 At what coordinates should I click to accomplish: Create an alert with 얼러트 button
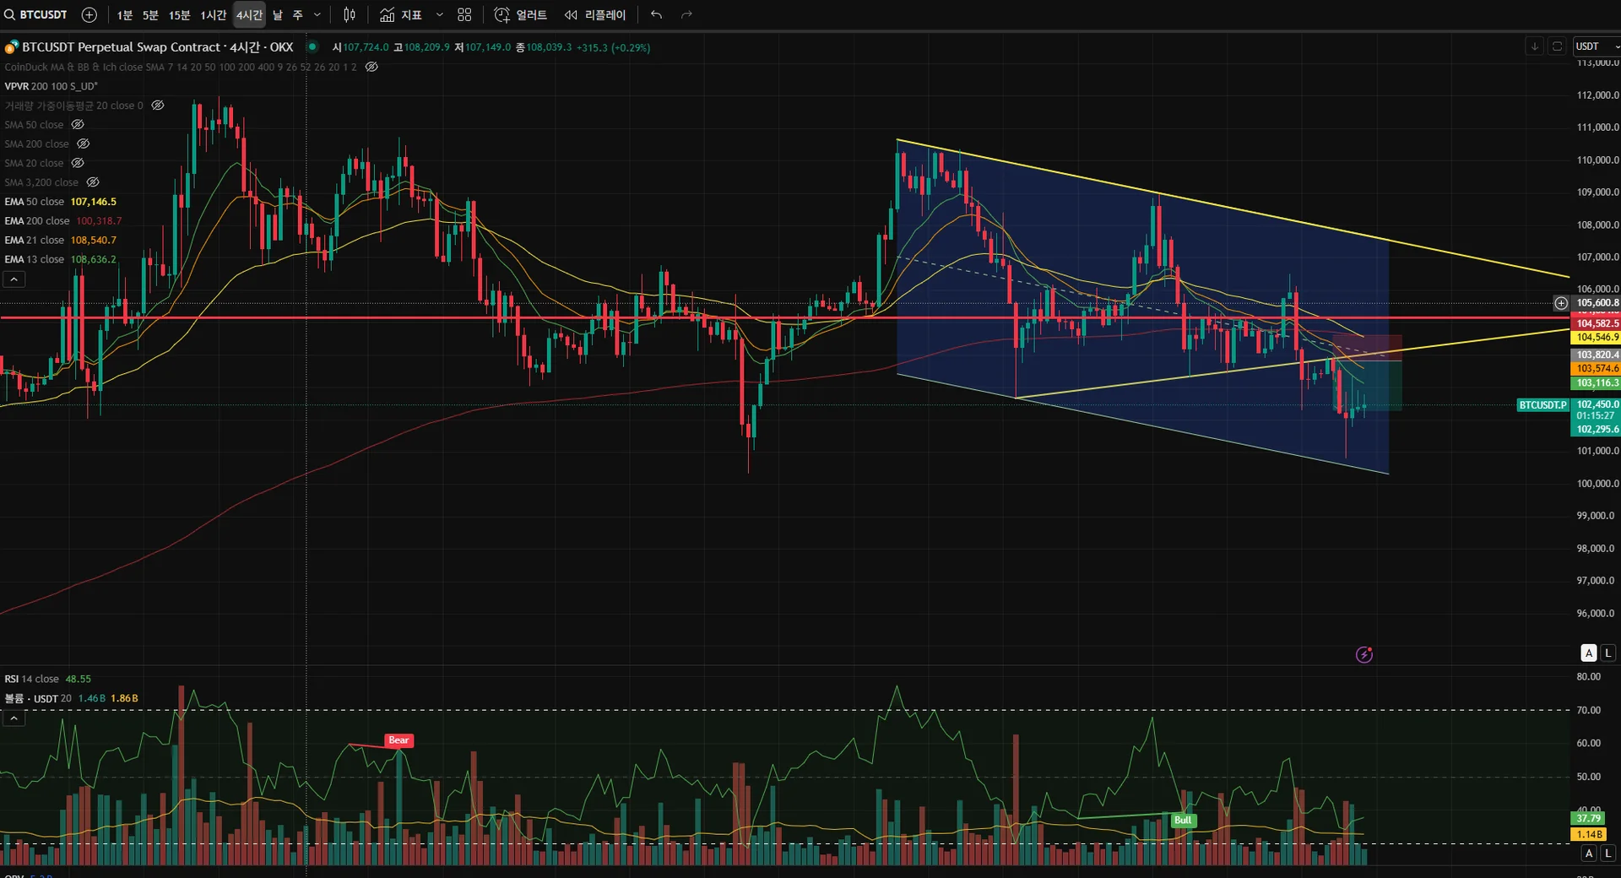[520, 14]
